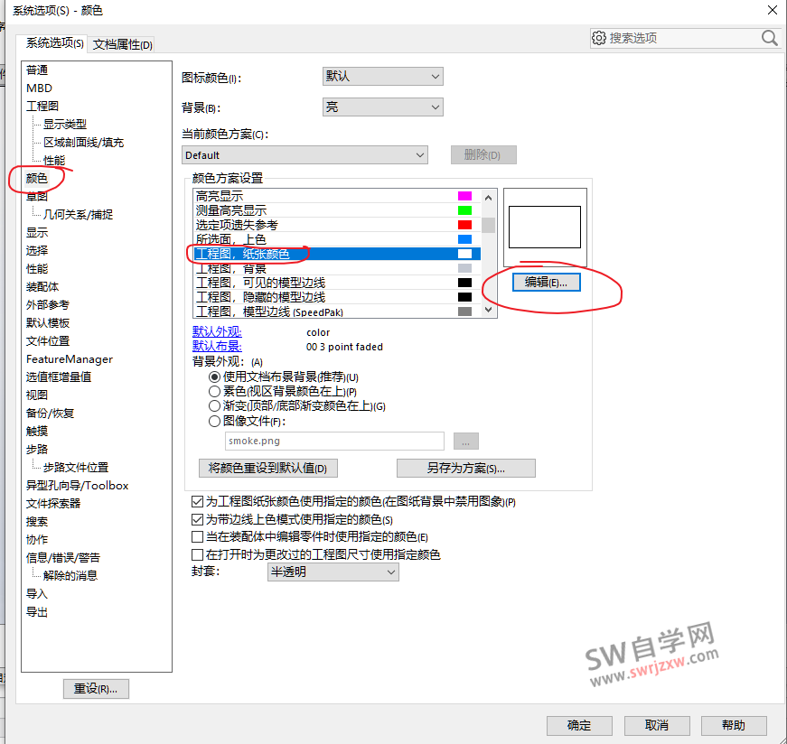Open the 默认外观 link
Viewport: 787px width, 744px height.
[217, 332]
